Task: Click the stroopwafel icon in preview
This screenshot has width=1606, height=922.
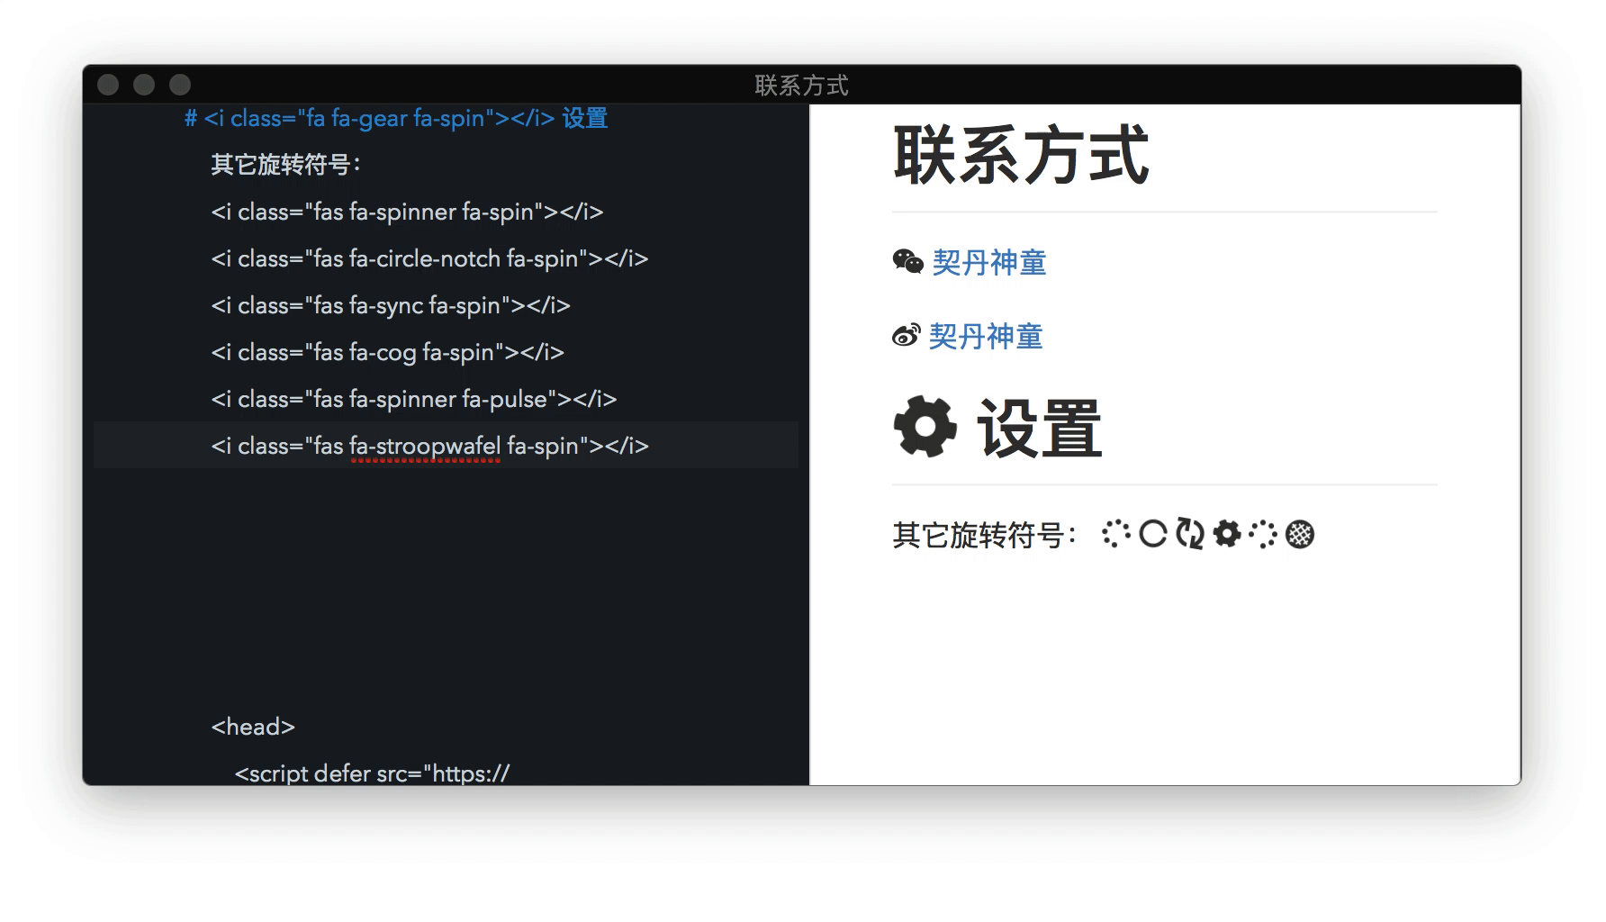Action: click(x=1300, y=534)
